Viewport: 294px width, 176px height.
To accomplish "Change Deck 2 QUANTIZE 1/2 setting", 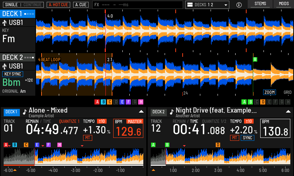I will [214, 121].
